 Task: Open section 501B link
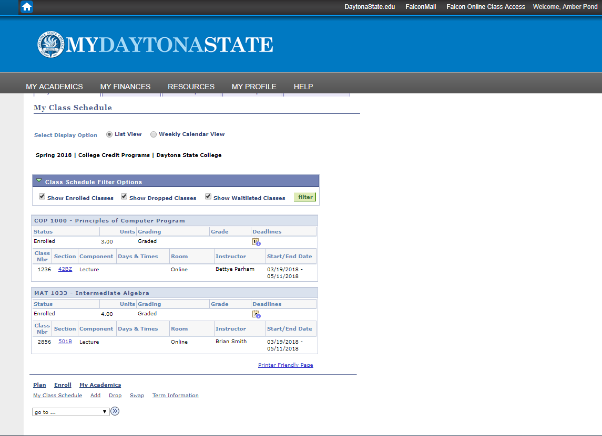pos(65,342)
